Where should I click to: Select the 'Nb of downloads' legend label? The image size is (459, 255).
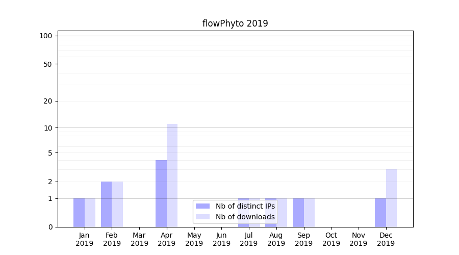245,217
